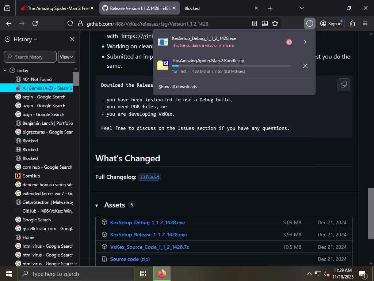Click the install/save page icon in address bar
The width and height of the screenshot is (374, 281).
point(265,23)
